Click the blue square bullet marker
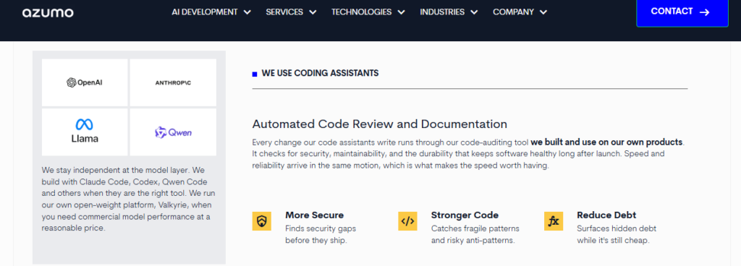Viewport: 741px width, 266px height. [255, 74]
